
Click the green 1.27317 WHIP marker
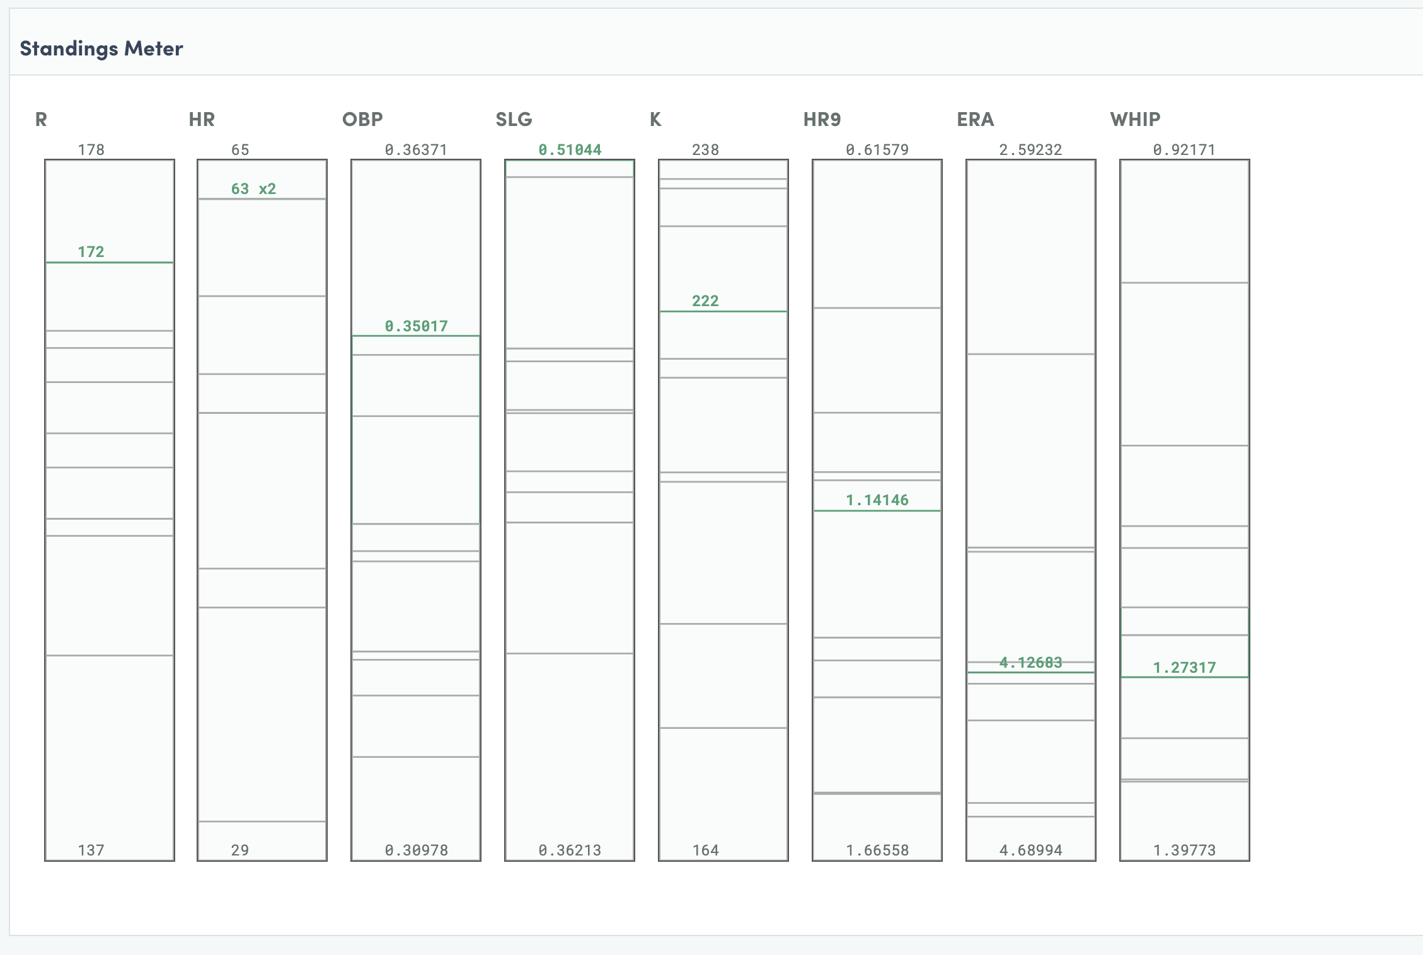(x=1185, y=668)
